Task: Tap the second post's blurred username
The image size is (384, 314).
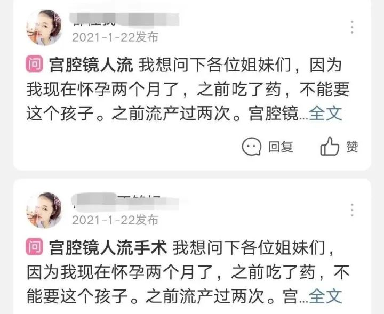Action: pos(126,203)
